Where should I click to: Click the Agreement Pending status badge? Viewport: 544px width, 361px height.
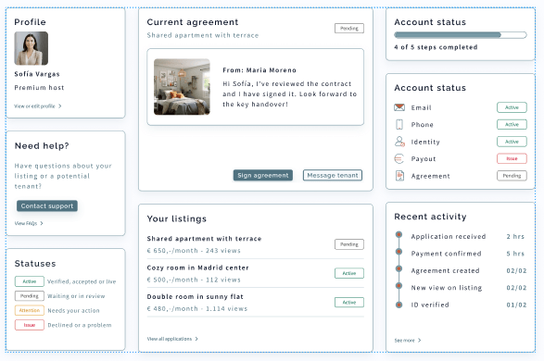click(x=512, y=176)
